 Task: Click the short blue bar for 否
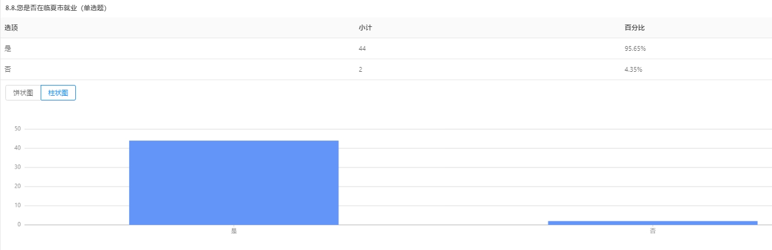tap(652, 222)
